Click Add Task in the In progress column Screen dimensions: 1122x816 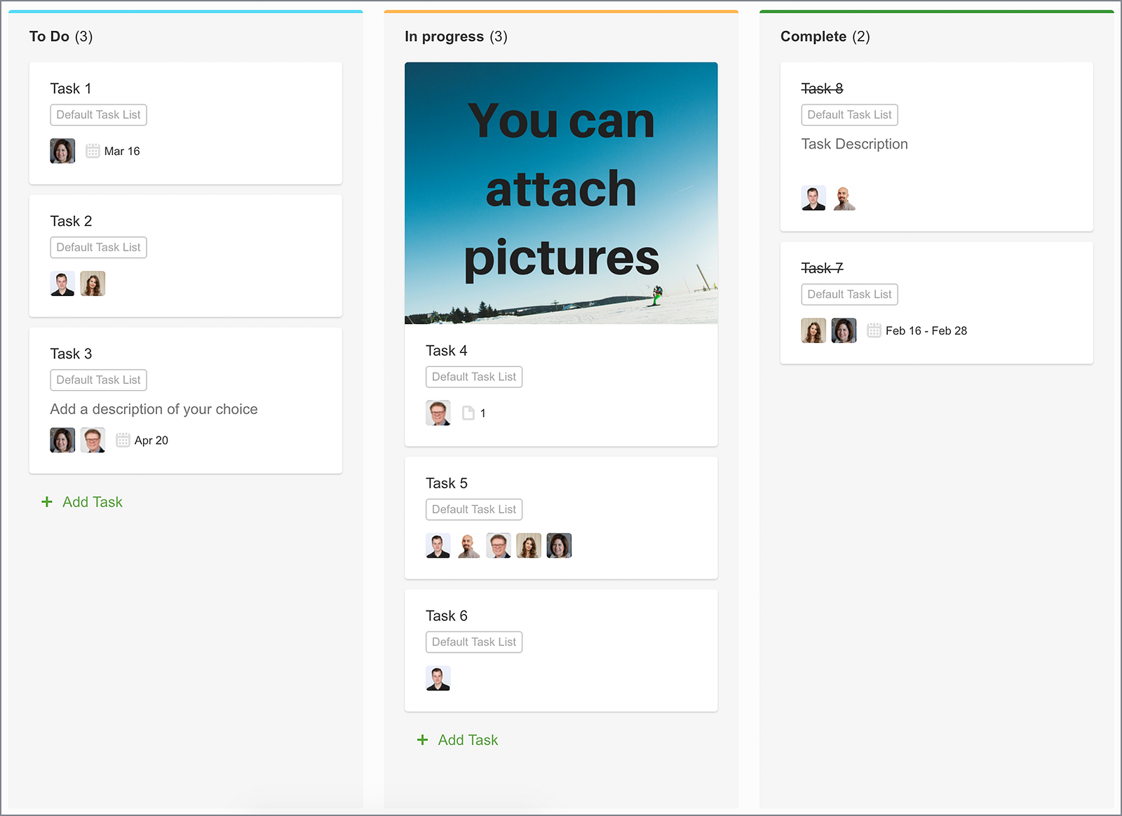coord(468,740)
